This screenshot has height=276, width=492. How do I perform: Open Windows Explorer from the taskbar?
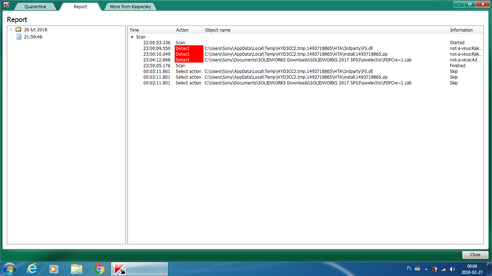click(x=77, y=269)
